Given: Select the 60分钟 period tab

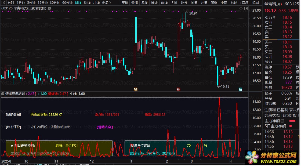Looking at the screenshot, I should (x=67, y=2).
